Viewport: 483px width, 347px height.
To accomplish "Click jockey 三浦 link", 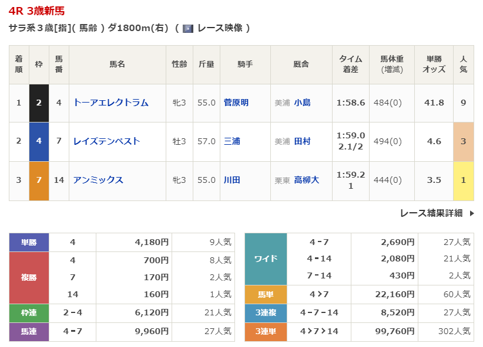I will coord(232,141).
